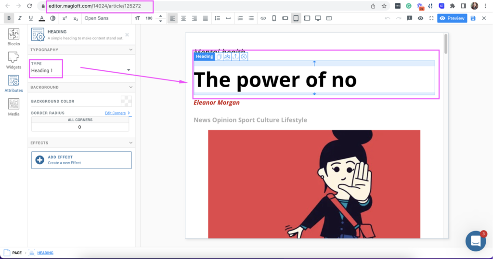Toggle the eye visibility icon in toolbar

point(420,18)
